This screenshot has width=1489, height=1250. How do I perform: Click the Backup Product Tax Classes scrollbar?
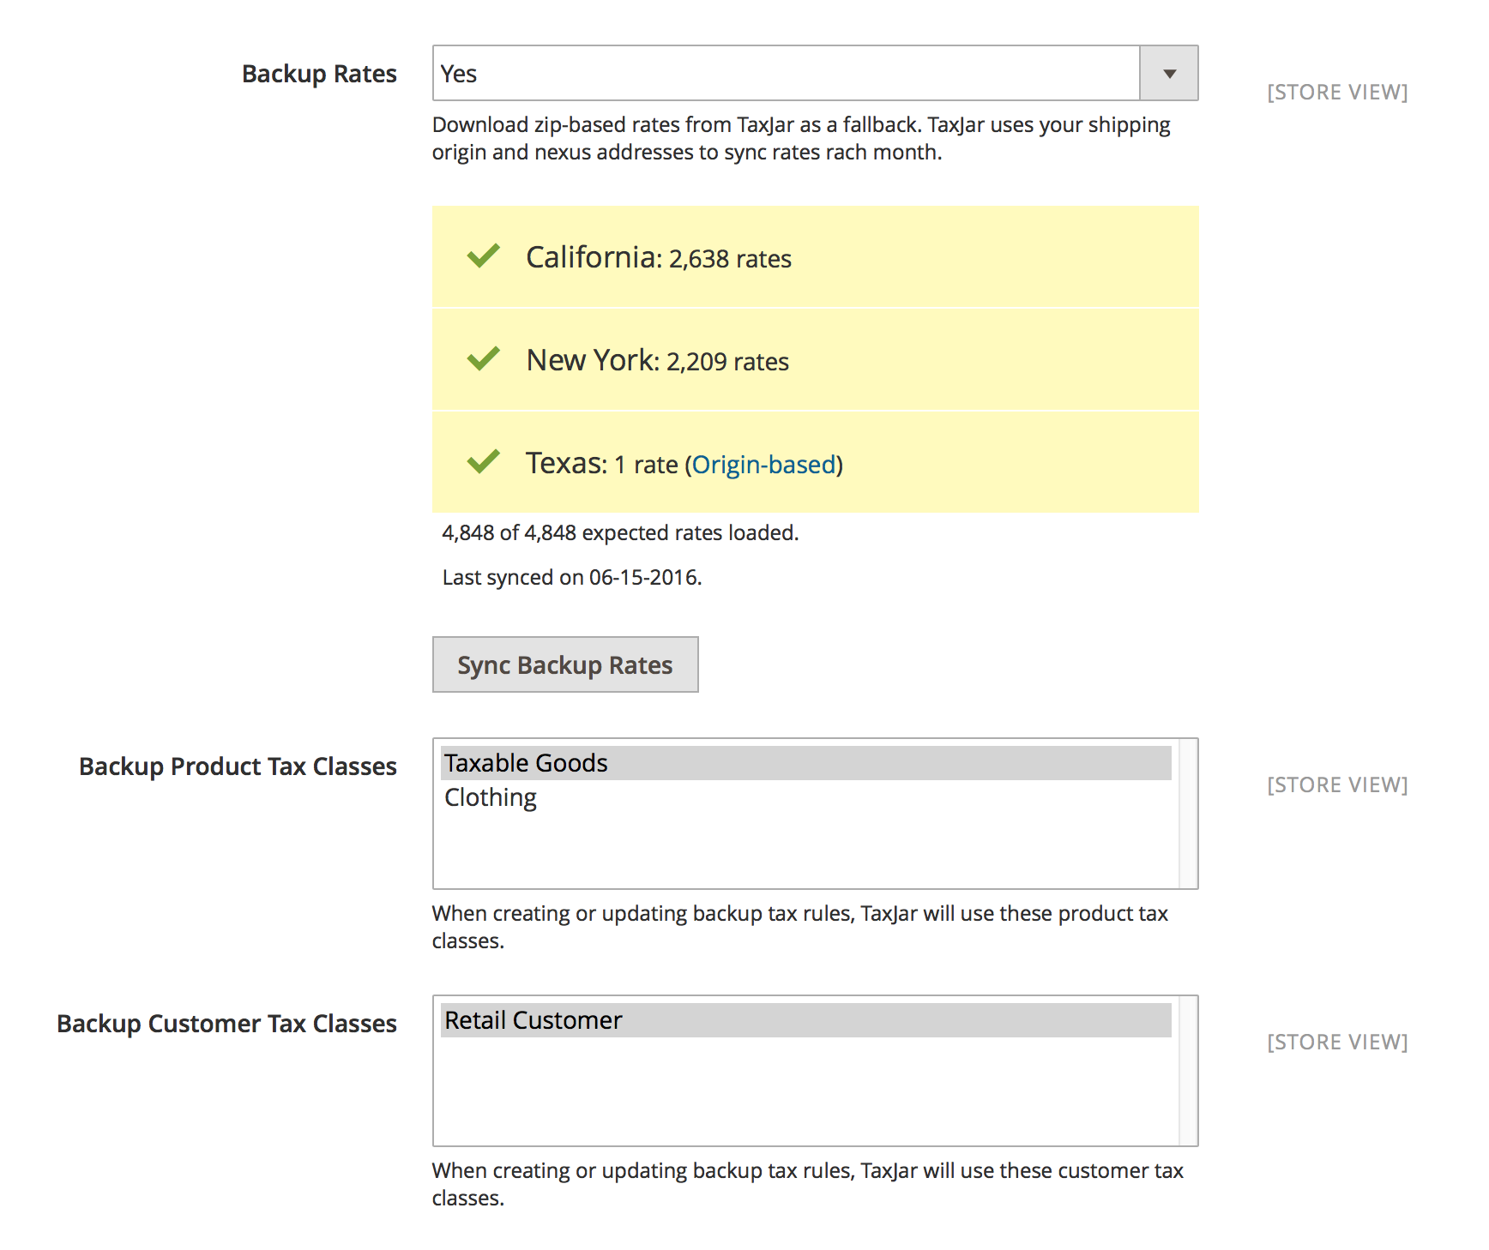pos(1188,814)
